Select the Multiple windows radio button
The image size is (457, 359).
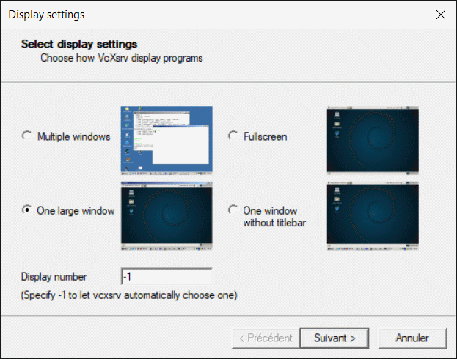27,136
